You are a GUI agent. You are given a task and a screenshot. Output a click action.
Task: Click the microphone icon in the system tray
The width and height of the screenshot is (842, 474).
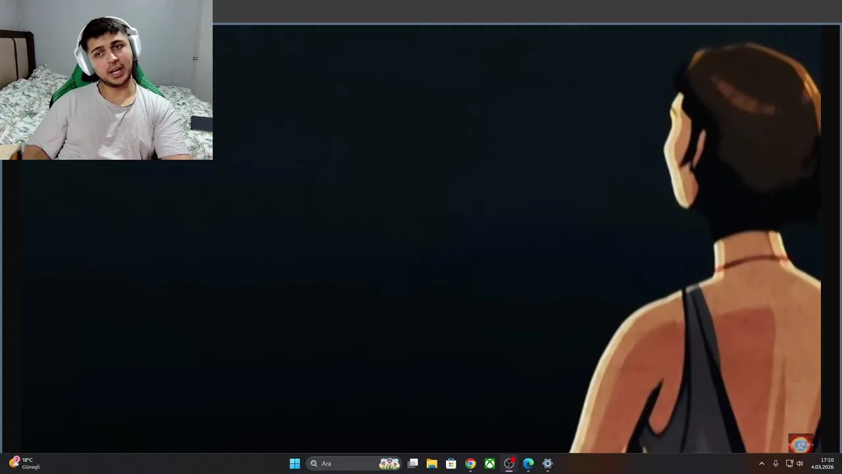click(x=776, y=463)
